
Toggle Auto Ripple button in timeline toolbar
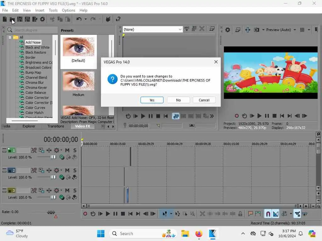pos(284,214)
